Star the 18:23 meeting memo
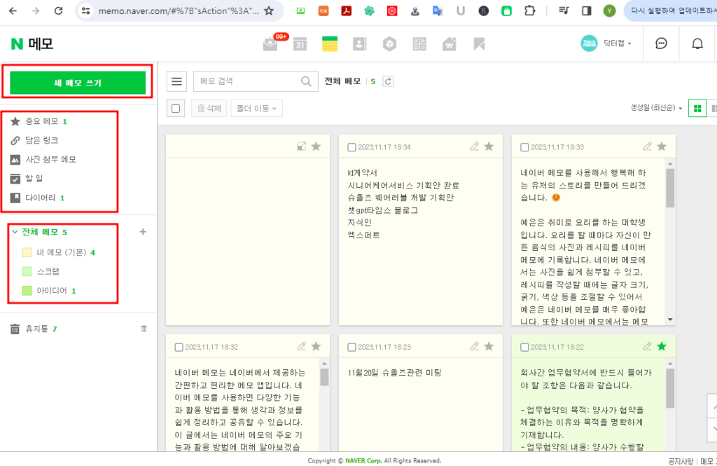The width and height of the screenshot is (717, 466). (489, 347)
